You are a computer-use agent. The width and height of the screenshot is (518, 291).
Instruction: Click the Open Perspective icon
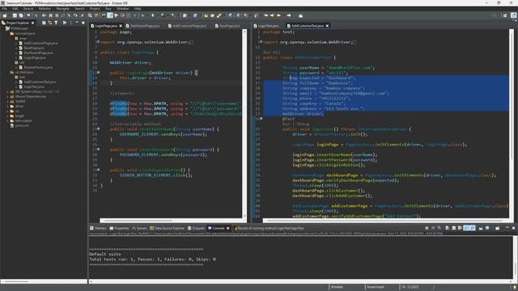click(x=505, y=15)
